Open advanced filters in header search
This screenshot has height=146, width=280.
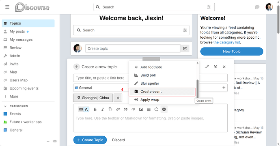click(209, 7)
